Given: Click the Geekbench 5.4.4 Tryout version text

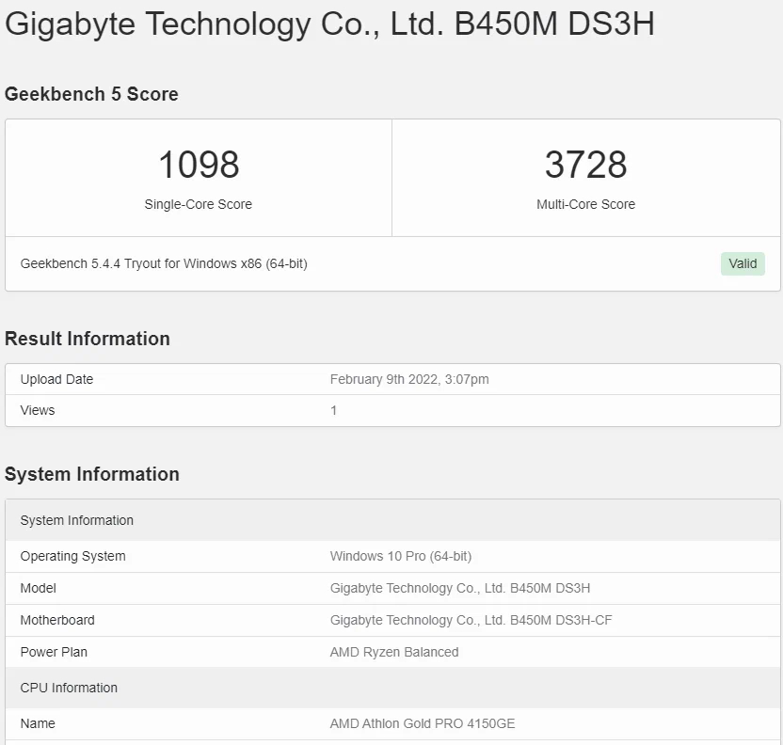Looking at the screenshot, I should point(164,263).
